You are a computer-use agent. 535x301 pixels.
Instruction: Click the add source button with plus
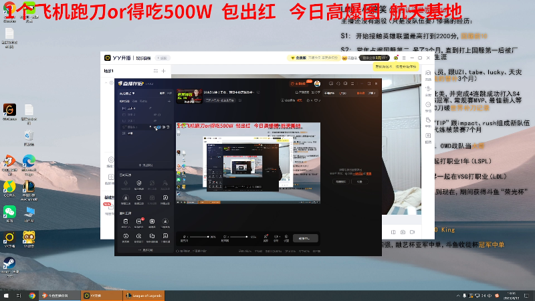click(146, 165)
